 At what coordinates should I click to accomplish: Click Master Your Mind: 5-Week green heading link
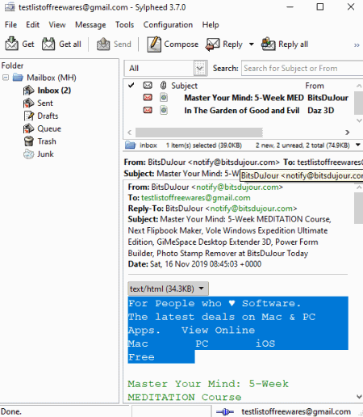tap(208, 384)
